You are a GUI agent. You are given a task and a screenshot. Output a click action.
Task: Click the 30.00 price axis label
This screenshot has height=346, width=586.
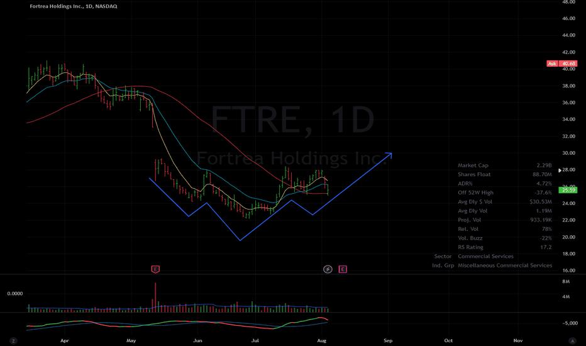568,153
